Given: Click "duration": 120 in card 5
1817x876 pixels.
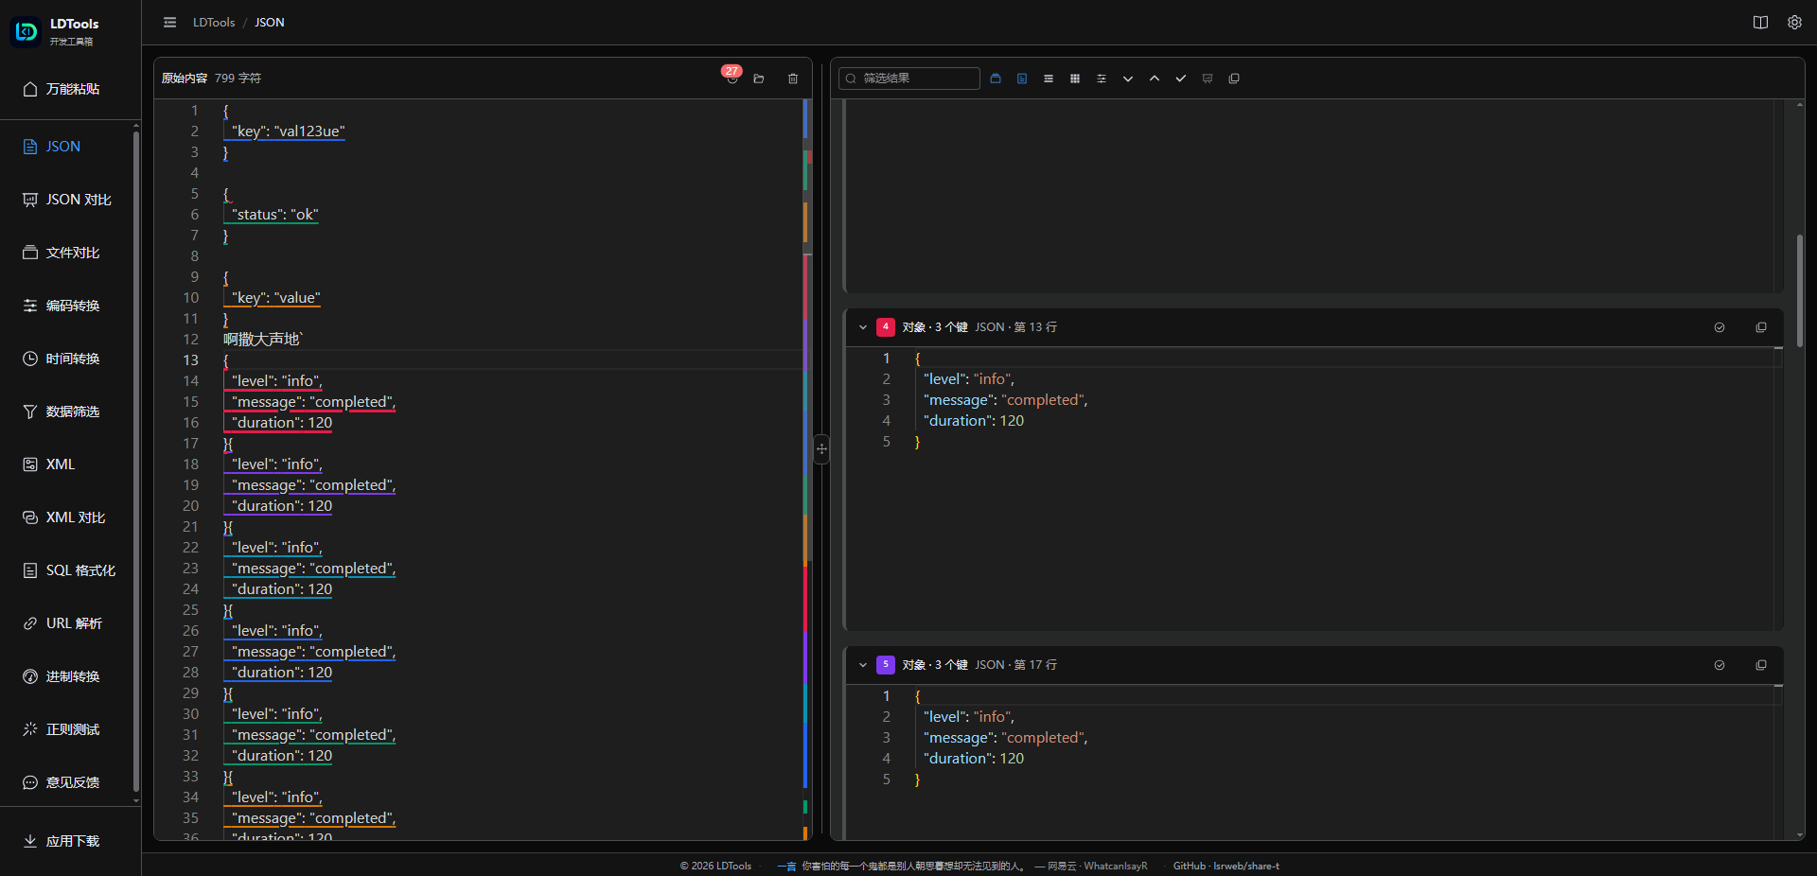Looking at the screenshot, I should point(974,759).
